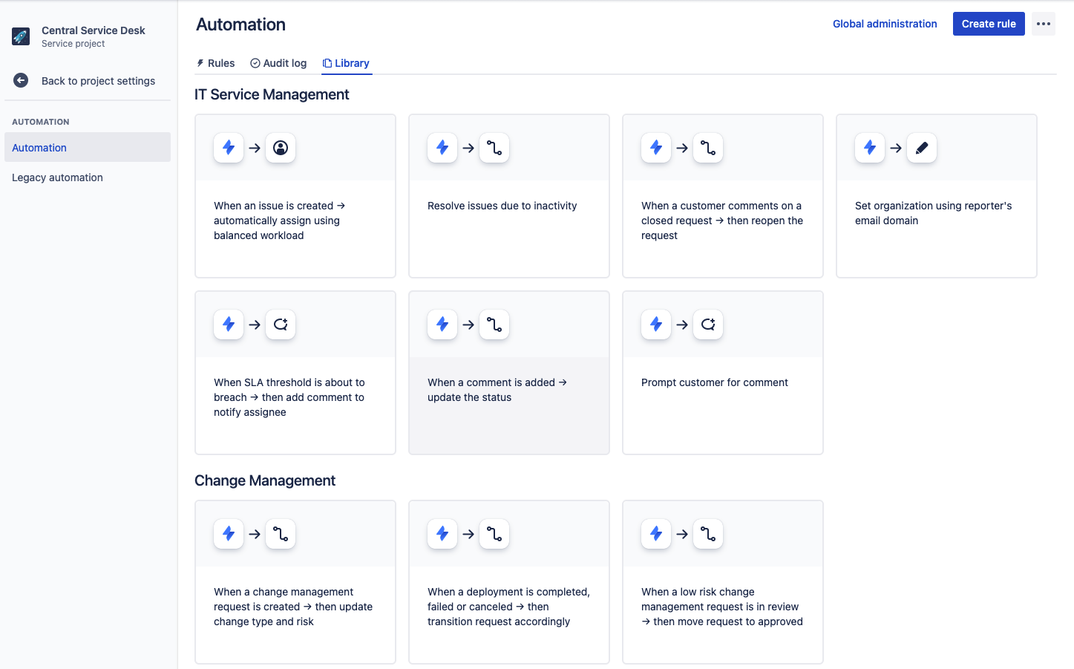This screenshot has height=669, width=1074.
Task: Select the lightning trigger icon on Resolve issues card
Action: click(x=442, y=148)
